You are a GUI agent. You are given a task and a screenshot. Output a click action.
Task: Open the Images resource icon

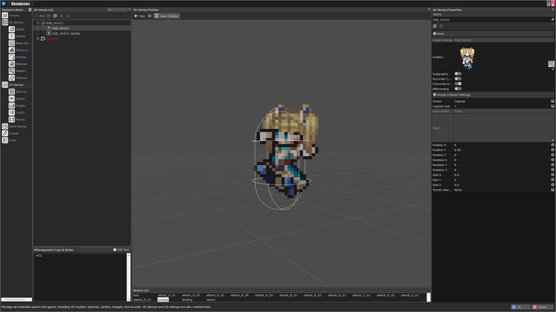pos(12,105)
